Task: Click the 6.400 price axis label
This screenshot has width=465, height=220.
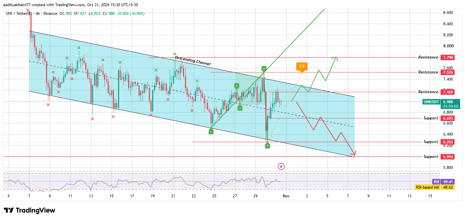Action: (448, 134)
